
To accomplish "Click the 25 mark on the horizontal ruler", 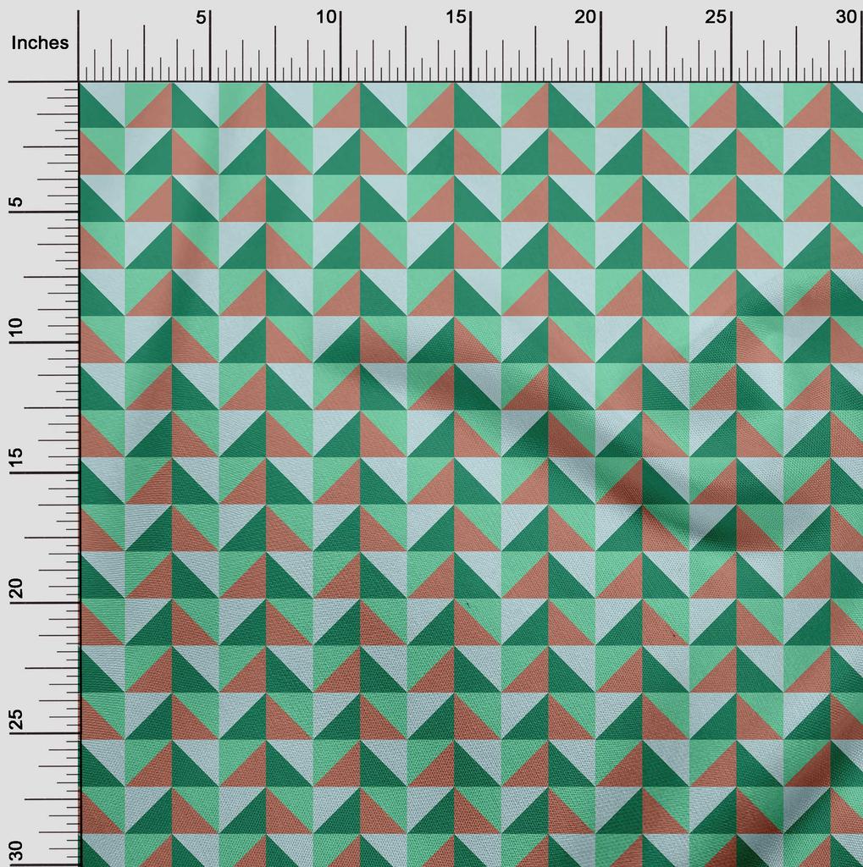I will pyautogui.click(x=717, y=18).
